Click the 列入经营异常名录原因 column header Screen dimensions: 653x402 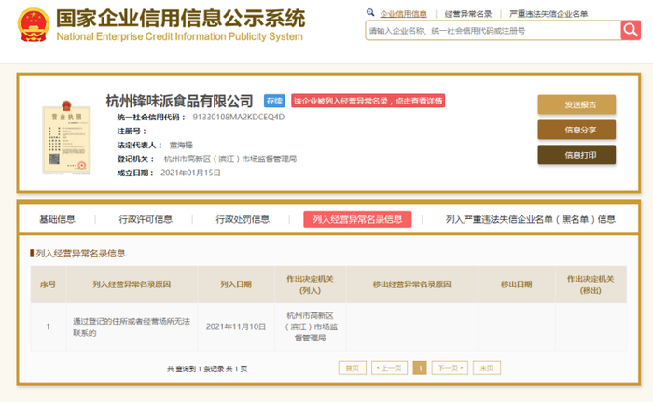pos(132,284)
